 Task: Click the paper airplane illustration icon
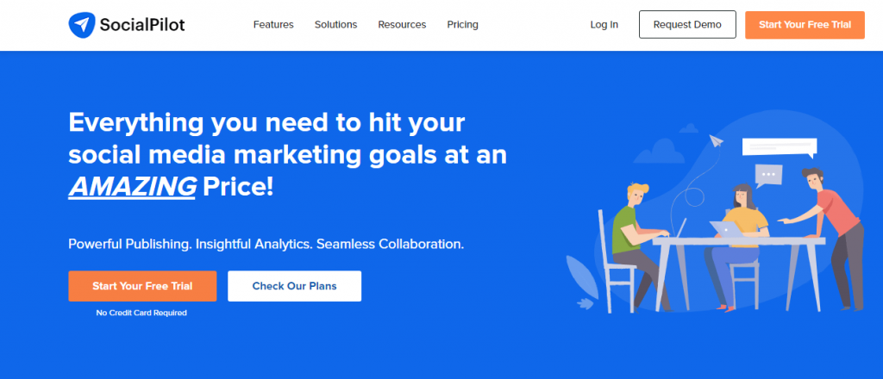(x=717, y=140)
